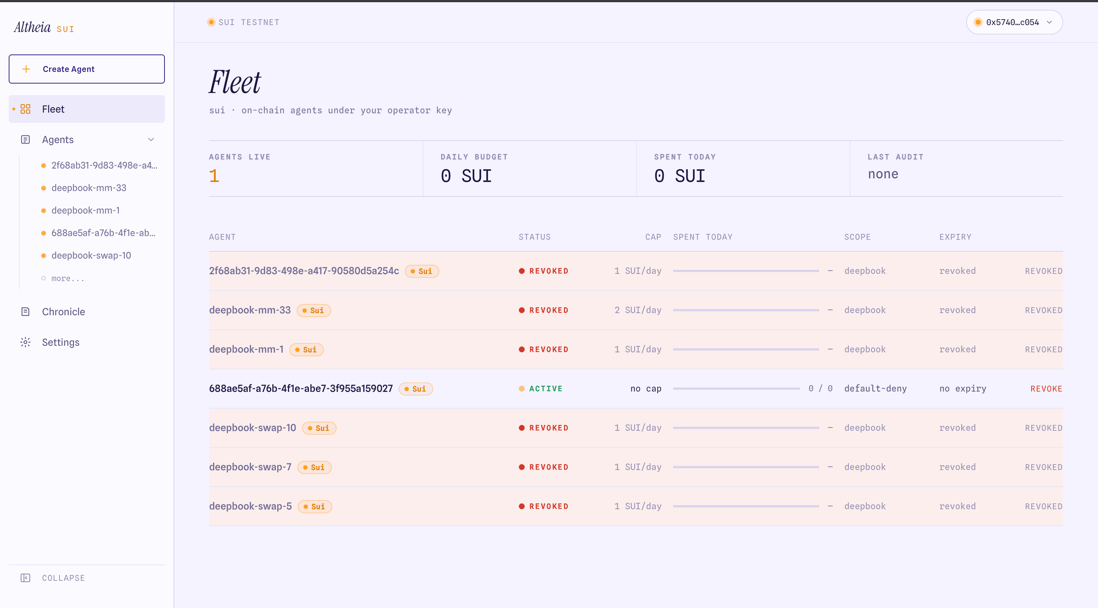Click the Sui badge on deepbook-swap-7 row
This screenshot has width=1098, height=608.
[314, 467]
